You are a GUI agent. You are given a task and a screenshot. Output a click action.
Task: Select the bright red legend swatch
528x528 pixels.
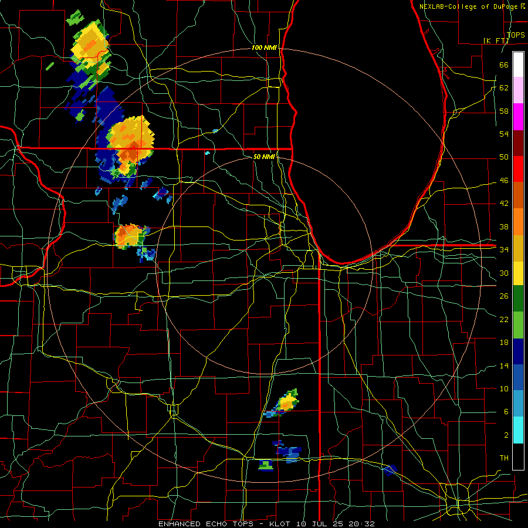518,169
